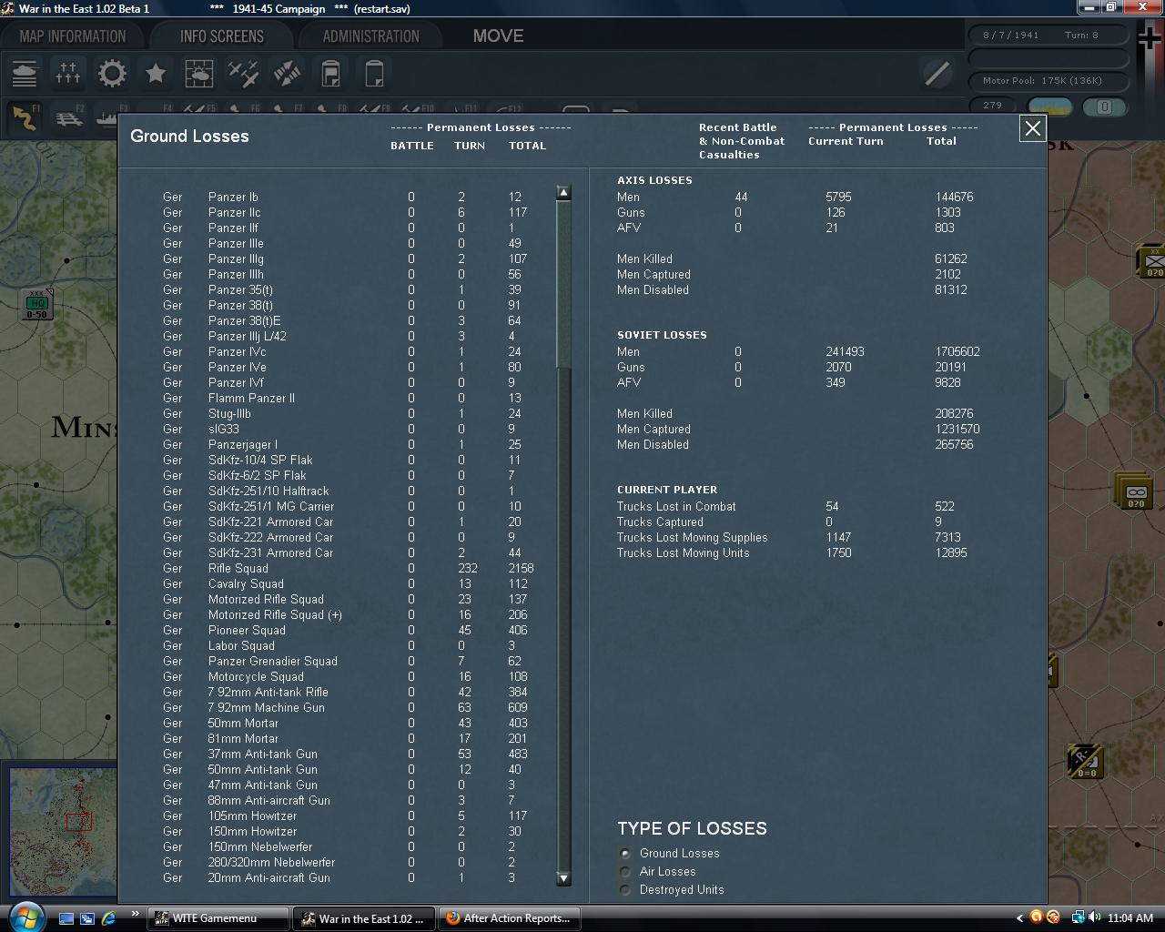Click the SOVIET LOSSES heading

(x=662, y=335)
